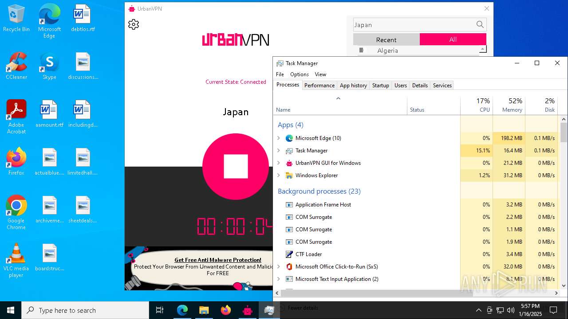Switch to the Services tab
The width and height of the screenshot is (568, 319).
(442, 86)
